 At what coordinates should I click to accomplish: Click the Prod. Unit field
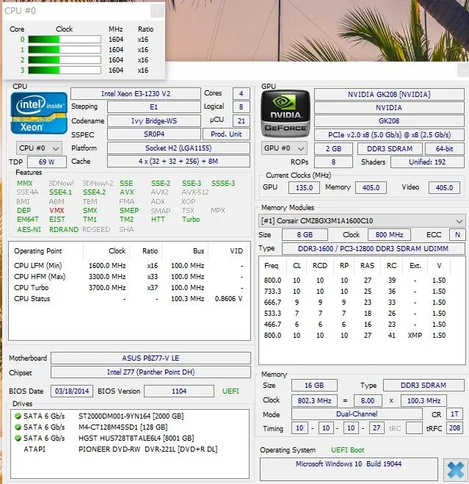point(226,134)
